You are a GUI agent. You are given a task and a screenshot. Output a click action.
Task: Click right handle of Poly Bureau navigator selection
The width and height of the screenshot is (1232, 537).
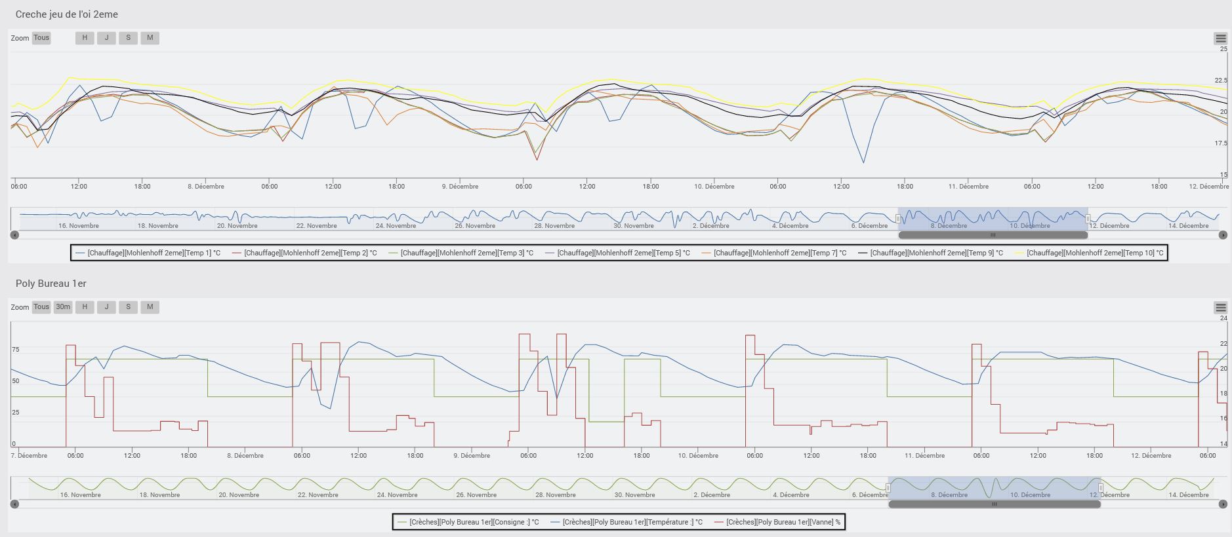[1101, 488]
